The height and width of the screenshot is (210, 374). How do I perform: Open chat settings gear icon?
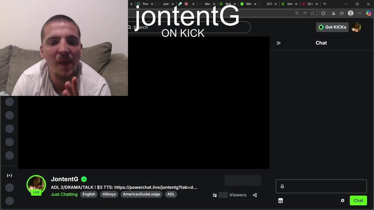coord(342,201)
